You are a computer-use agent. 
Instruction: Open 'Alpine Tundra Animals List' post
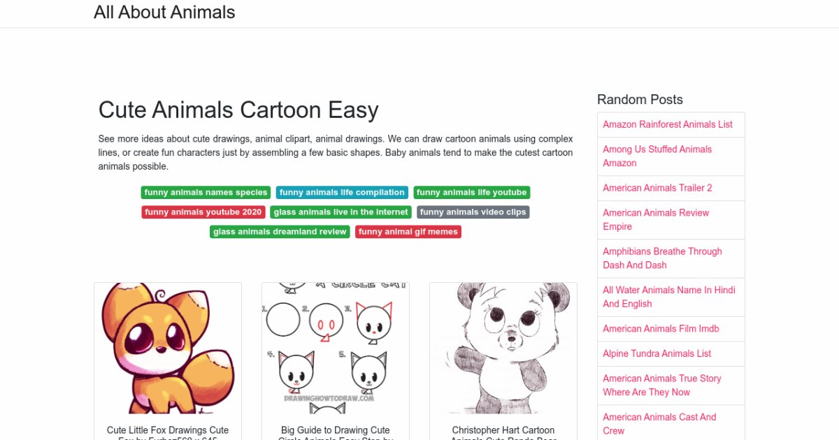click(657, 353)
